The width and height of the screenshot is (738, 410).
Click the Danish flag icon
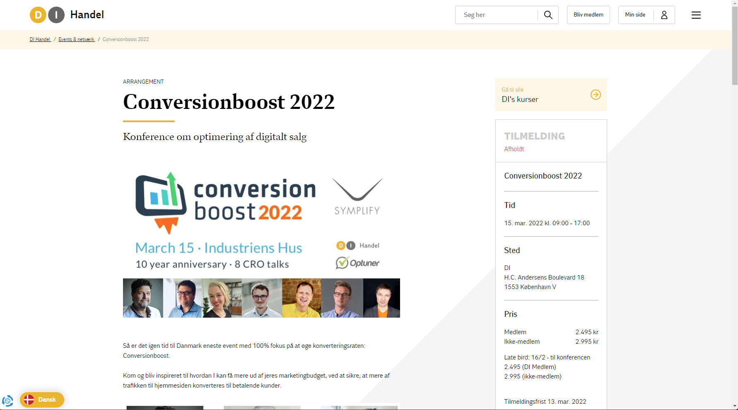[x=29, y=400]
